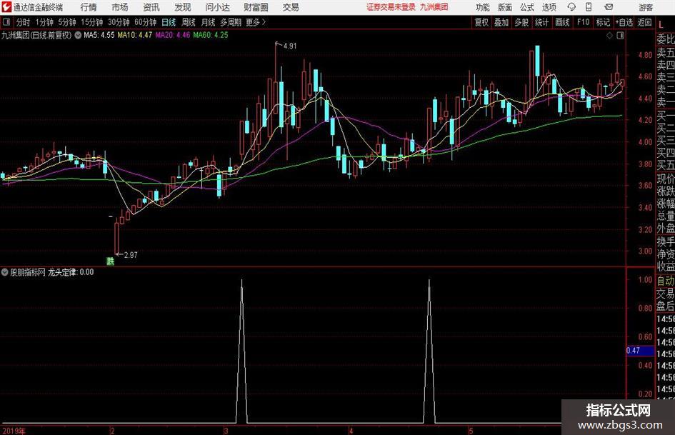Open the 公式 menu

pos(527,7)
